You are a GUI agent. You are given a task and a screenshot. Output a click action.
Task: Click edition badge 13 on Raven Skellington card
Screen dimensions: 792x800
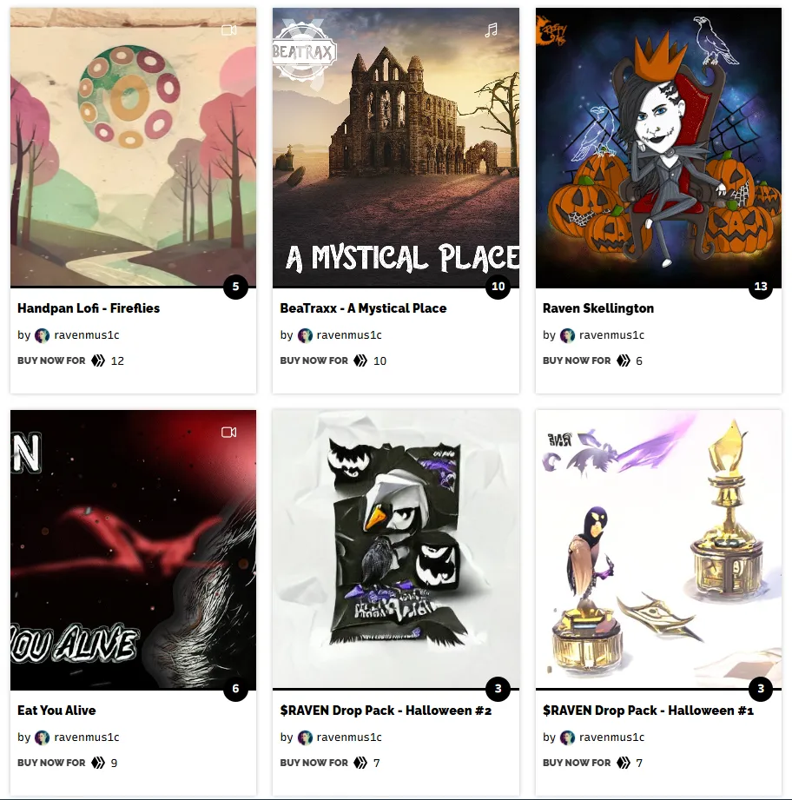(x=761, y=287)
